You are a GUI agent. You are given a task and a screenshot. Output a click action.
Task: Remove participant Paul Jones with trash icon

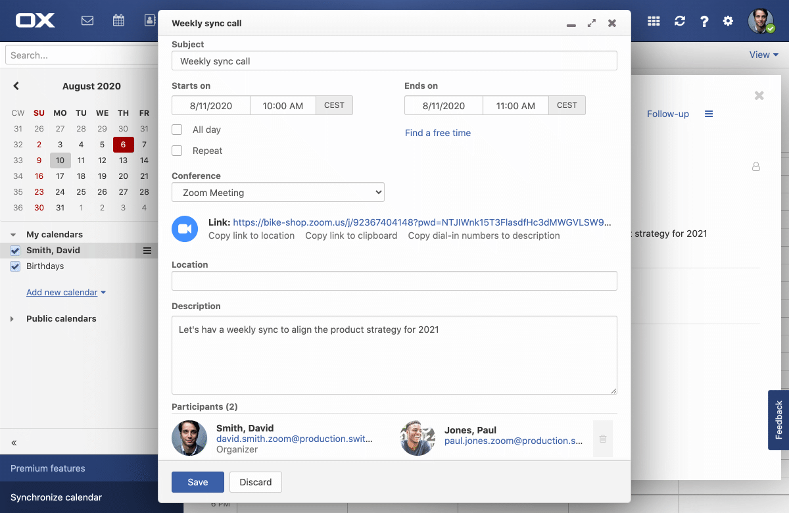[603, 439]
